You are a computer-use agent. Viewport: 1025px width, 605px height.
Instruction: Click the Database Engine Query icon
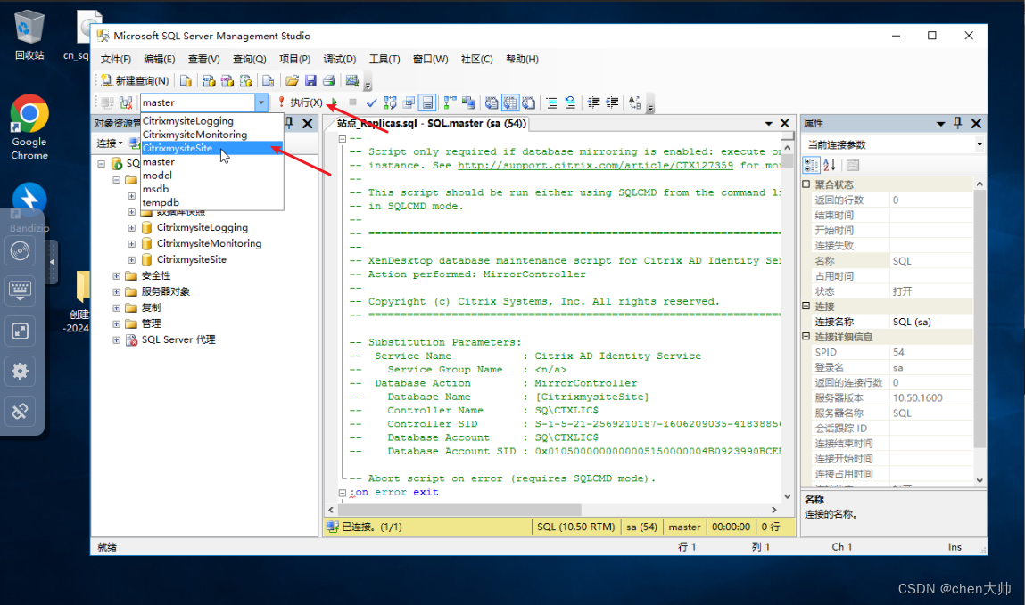pyautogui.click(x=186, y=80)
